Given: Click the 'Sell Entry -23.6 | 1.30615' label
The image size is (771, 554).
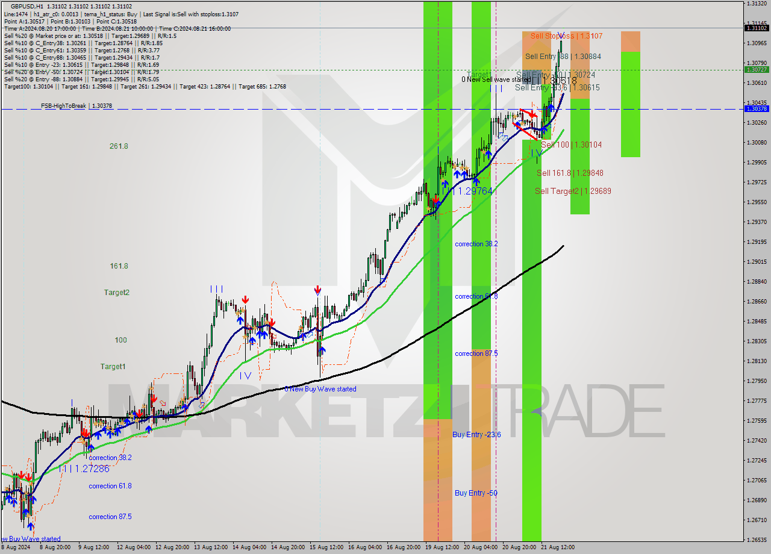Looking at the screenshot, I should 557,87.
